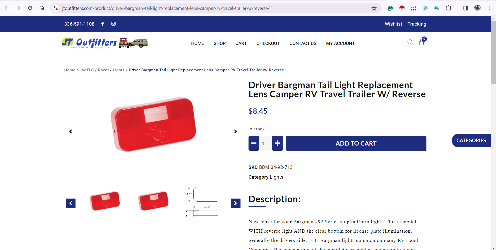This screenshot has width=496, height=250.
Task: Click the search magnifier icon
Action: coord(410,42)
